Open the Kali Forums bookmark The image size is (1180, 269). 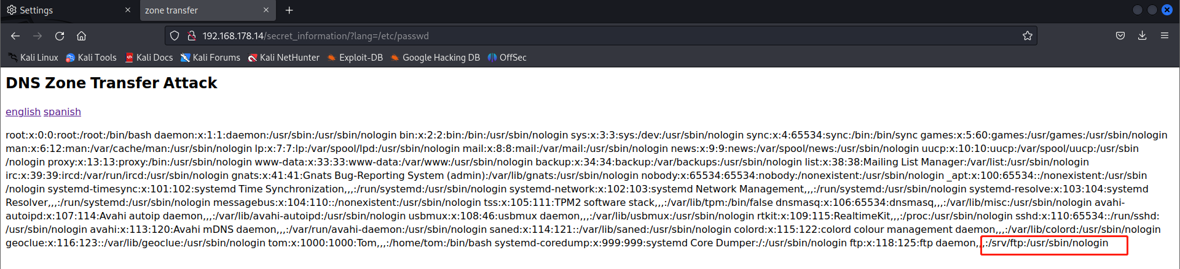pyautogui.click(x=210, y=58)
